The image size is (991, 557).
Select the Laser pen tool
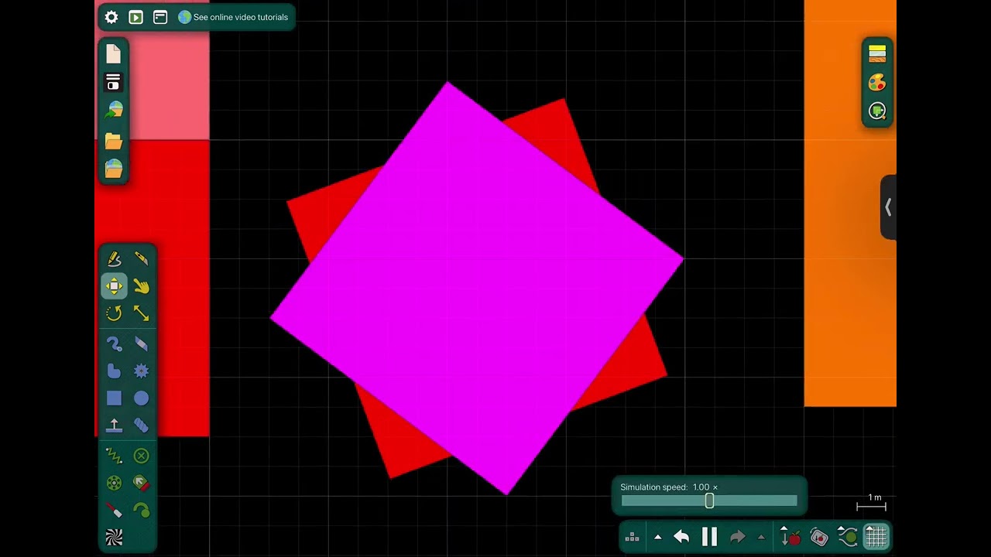(114, 511)
